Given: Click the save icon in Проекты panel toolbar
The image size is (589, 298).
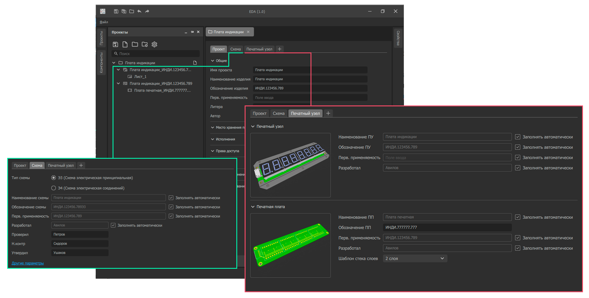Looking at the screenshot, I should tap(115, 44).
